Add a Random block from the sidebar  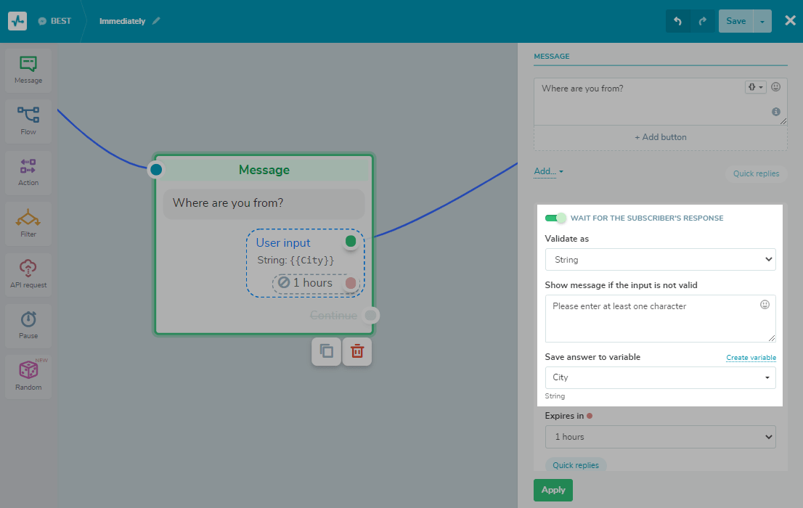28,377
